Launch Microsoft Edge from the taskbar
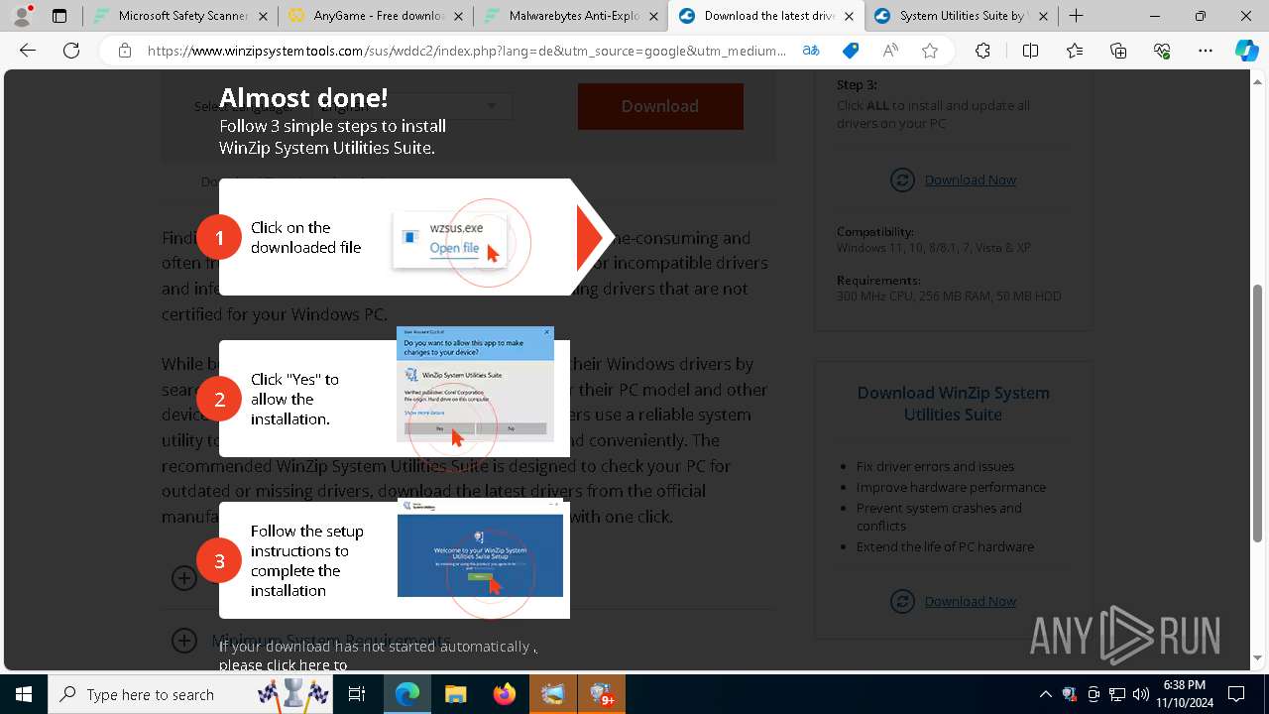This screenshot has width=1269, height=714. (x=406, y=694)
